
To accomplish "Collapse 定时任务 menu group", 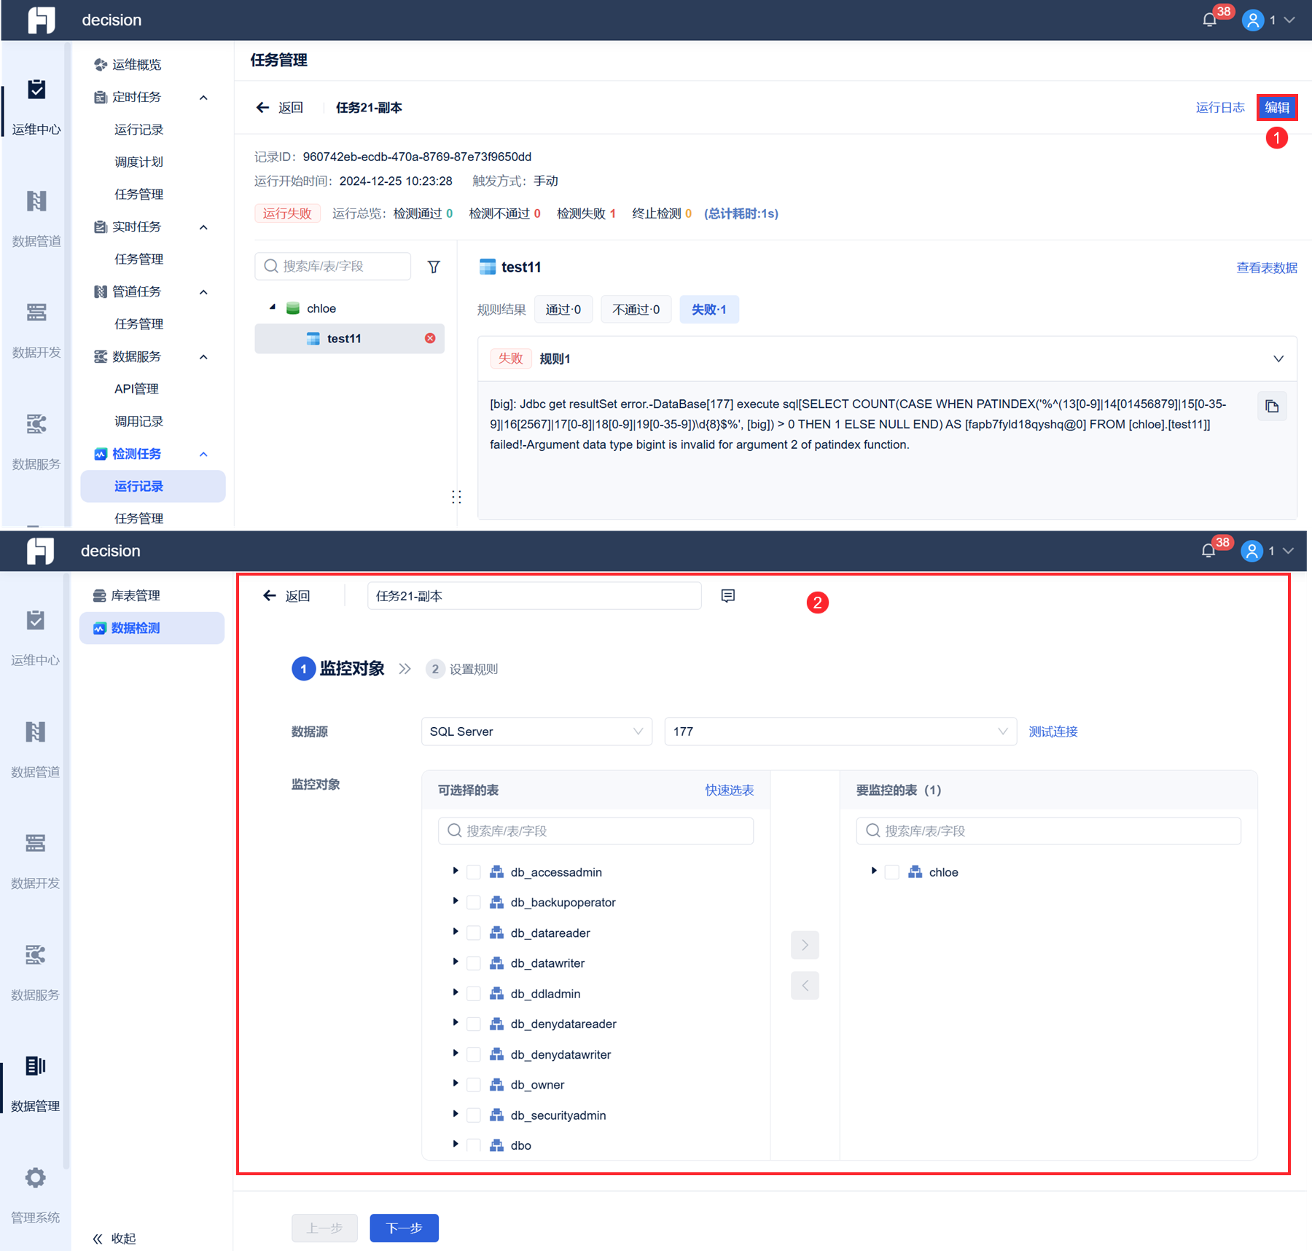I will pos(203,98).
